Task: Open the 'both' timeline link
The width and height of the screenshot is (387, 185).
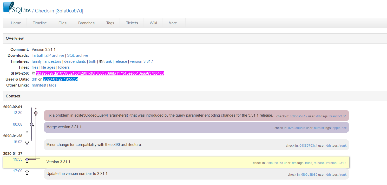Action: 93,61
